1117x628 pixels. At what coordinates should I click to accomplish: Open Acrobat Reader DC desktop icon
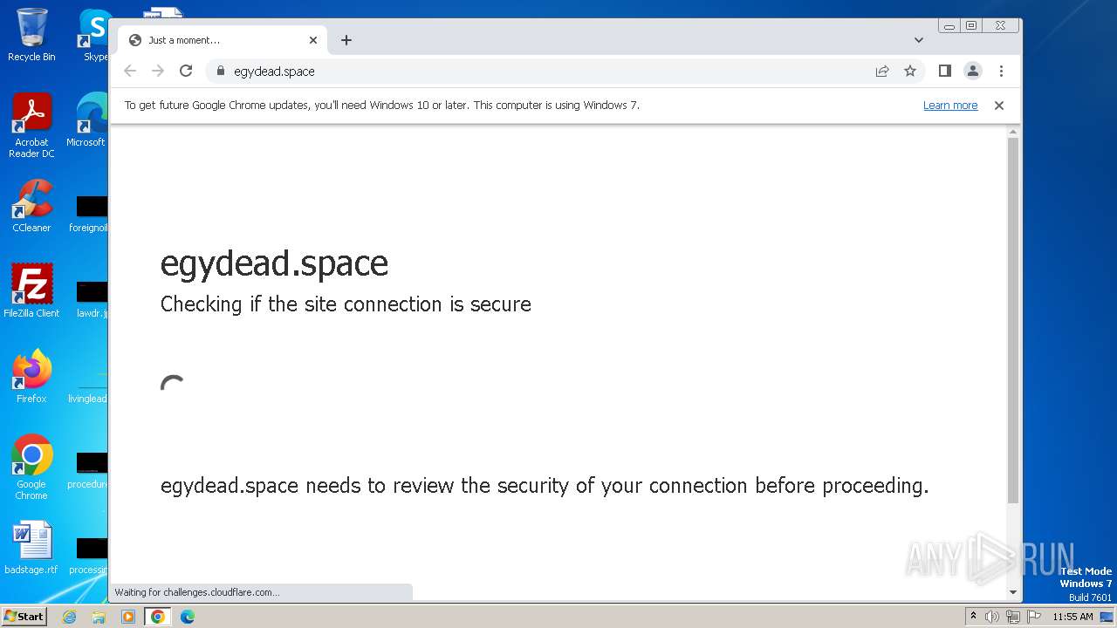coord(31,126)
